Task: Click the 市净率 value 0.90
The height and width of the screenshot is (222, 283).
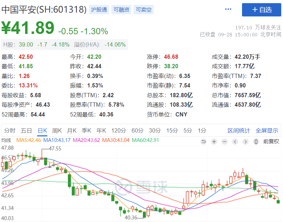Action: pyautogui.click(x=240, y=85)
